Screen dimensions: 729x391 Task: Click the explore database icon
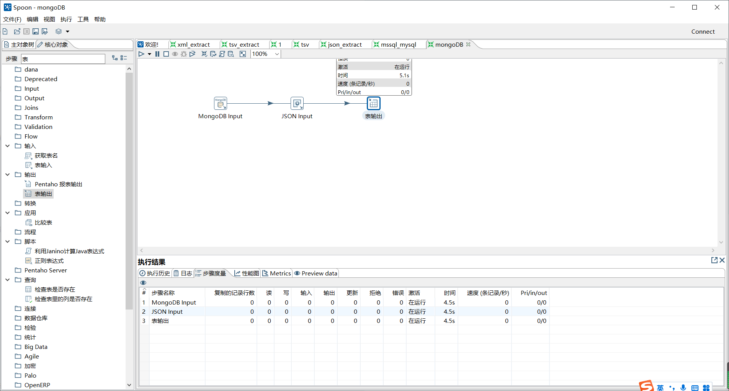(x=231, y=54)
